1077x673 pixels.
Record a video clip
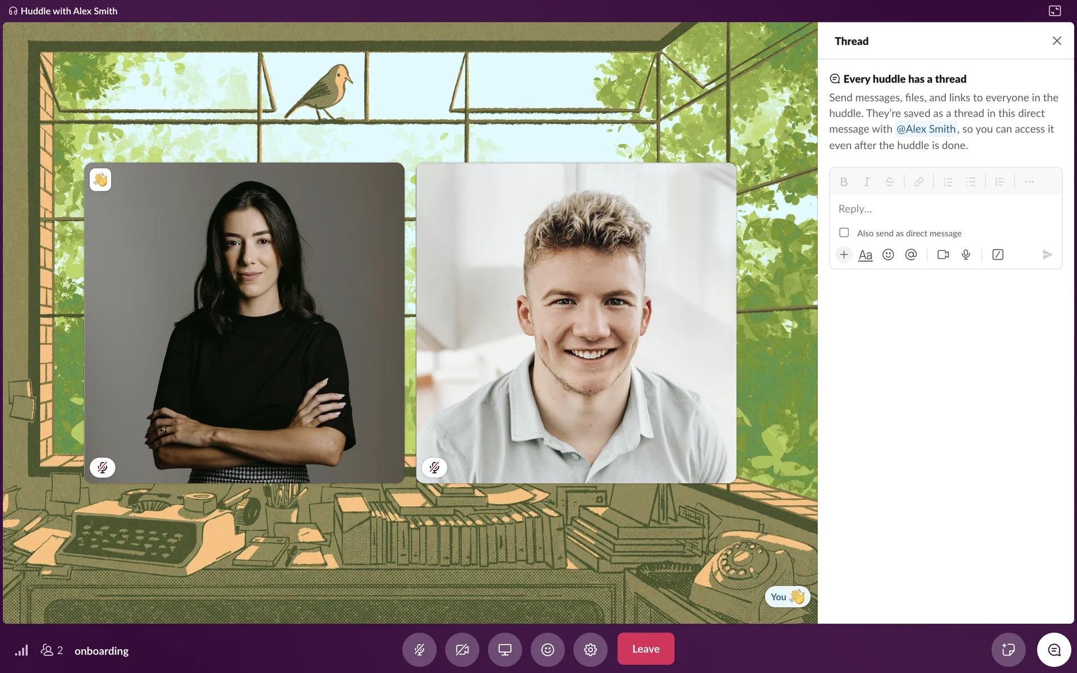click(x=943, y=255)
